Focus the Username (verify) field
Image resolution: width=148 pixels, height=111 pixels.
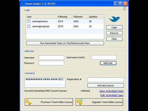104,57
